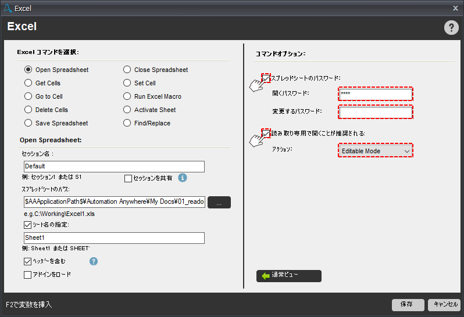Click the help icon beside ヘッダーを含む
This screenshot has width=464, height=317.
click(x=94, y=261)
